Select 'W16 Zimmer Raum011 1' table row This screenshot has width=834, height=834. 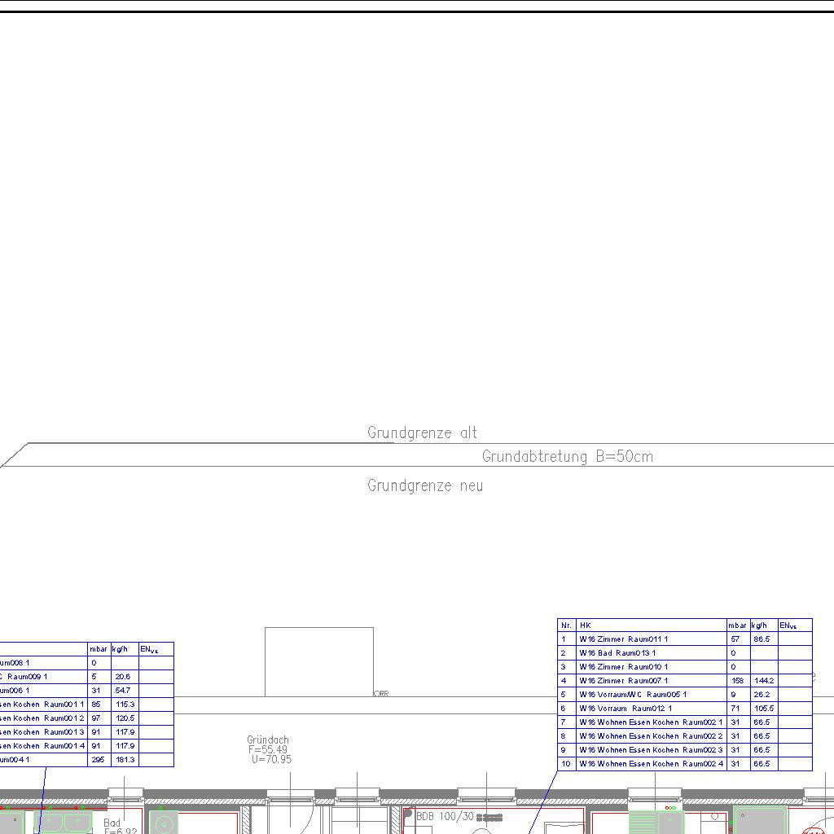coord(623,639)
